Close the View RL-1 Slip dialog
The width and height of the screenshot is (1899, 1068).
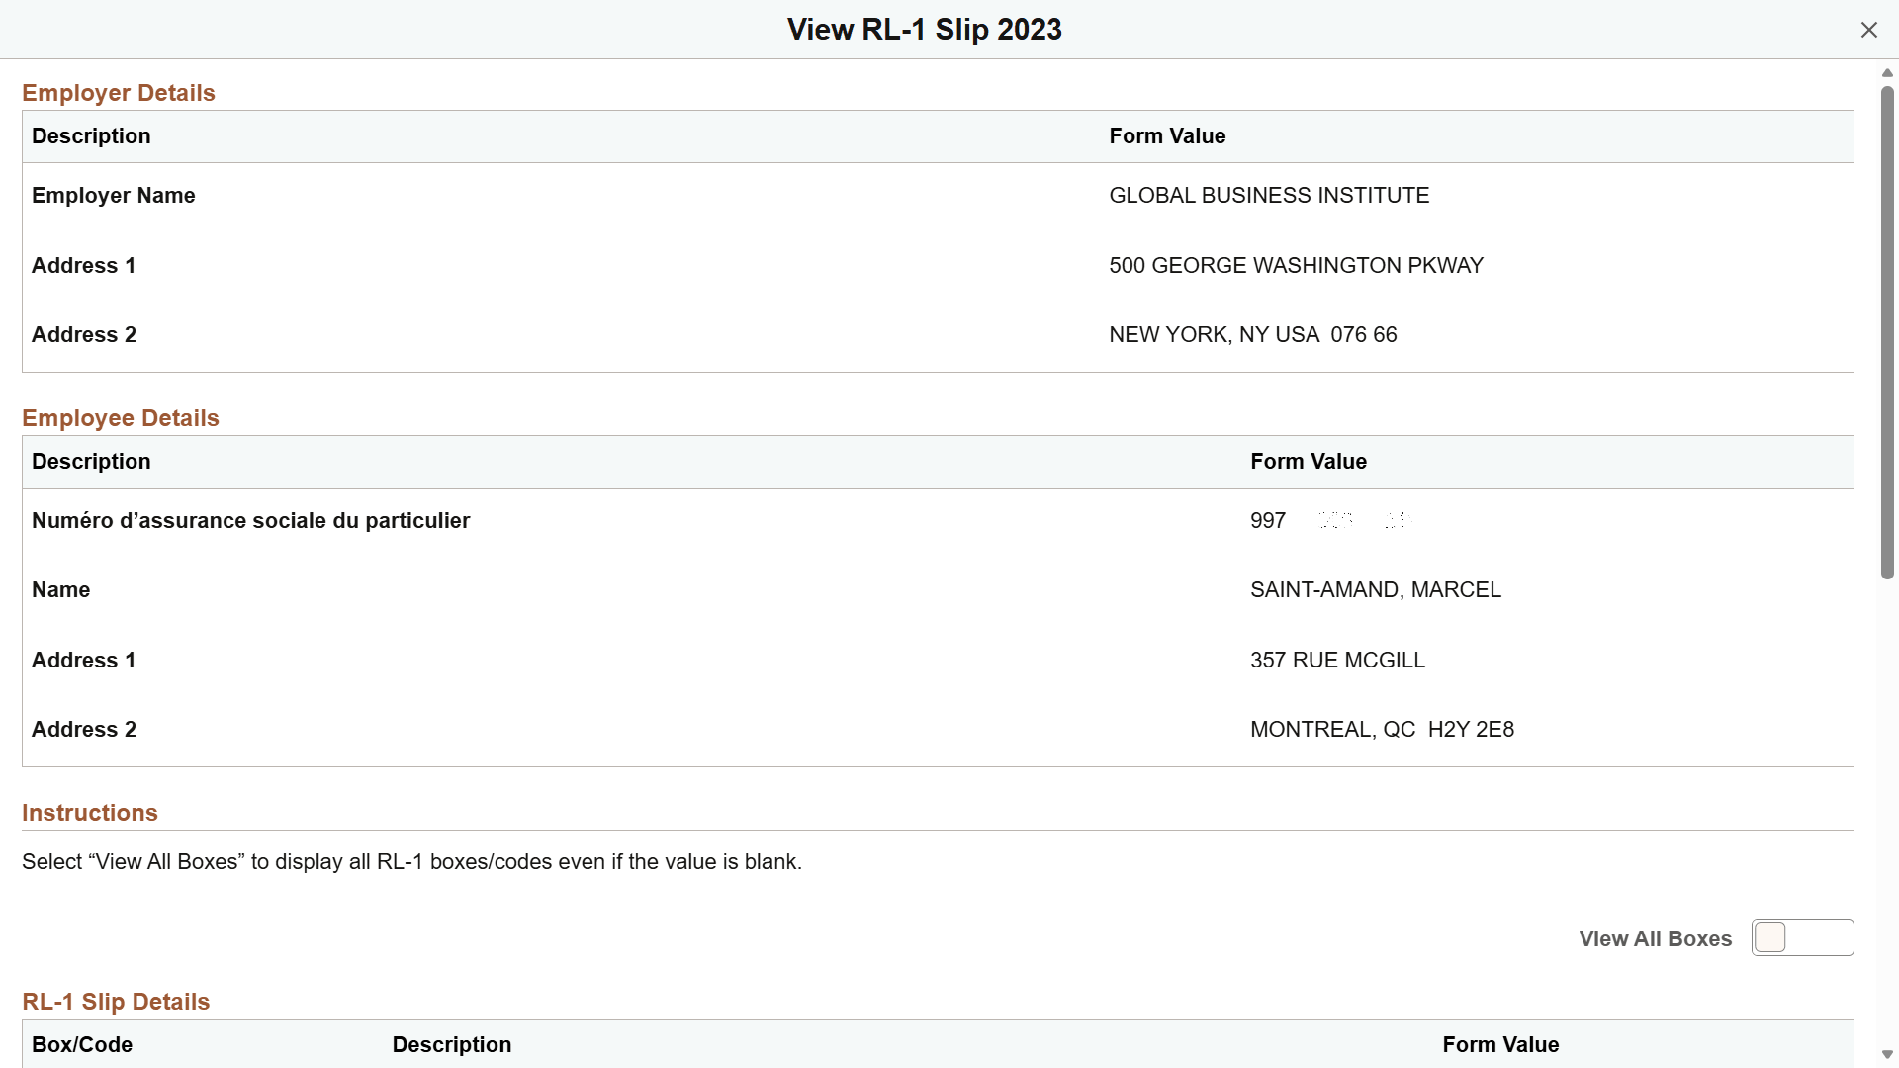click(1868, 30)
